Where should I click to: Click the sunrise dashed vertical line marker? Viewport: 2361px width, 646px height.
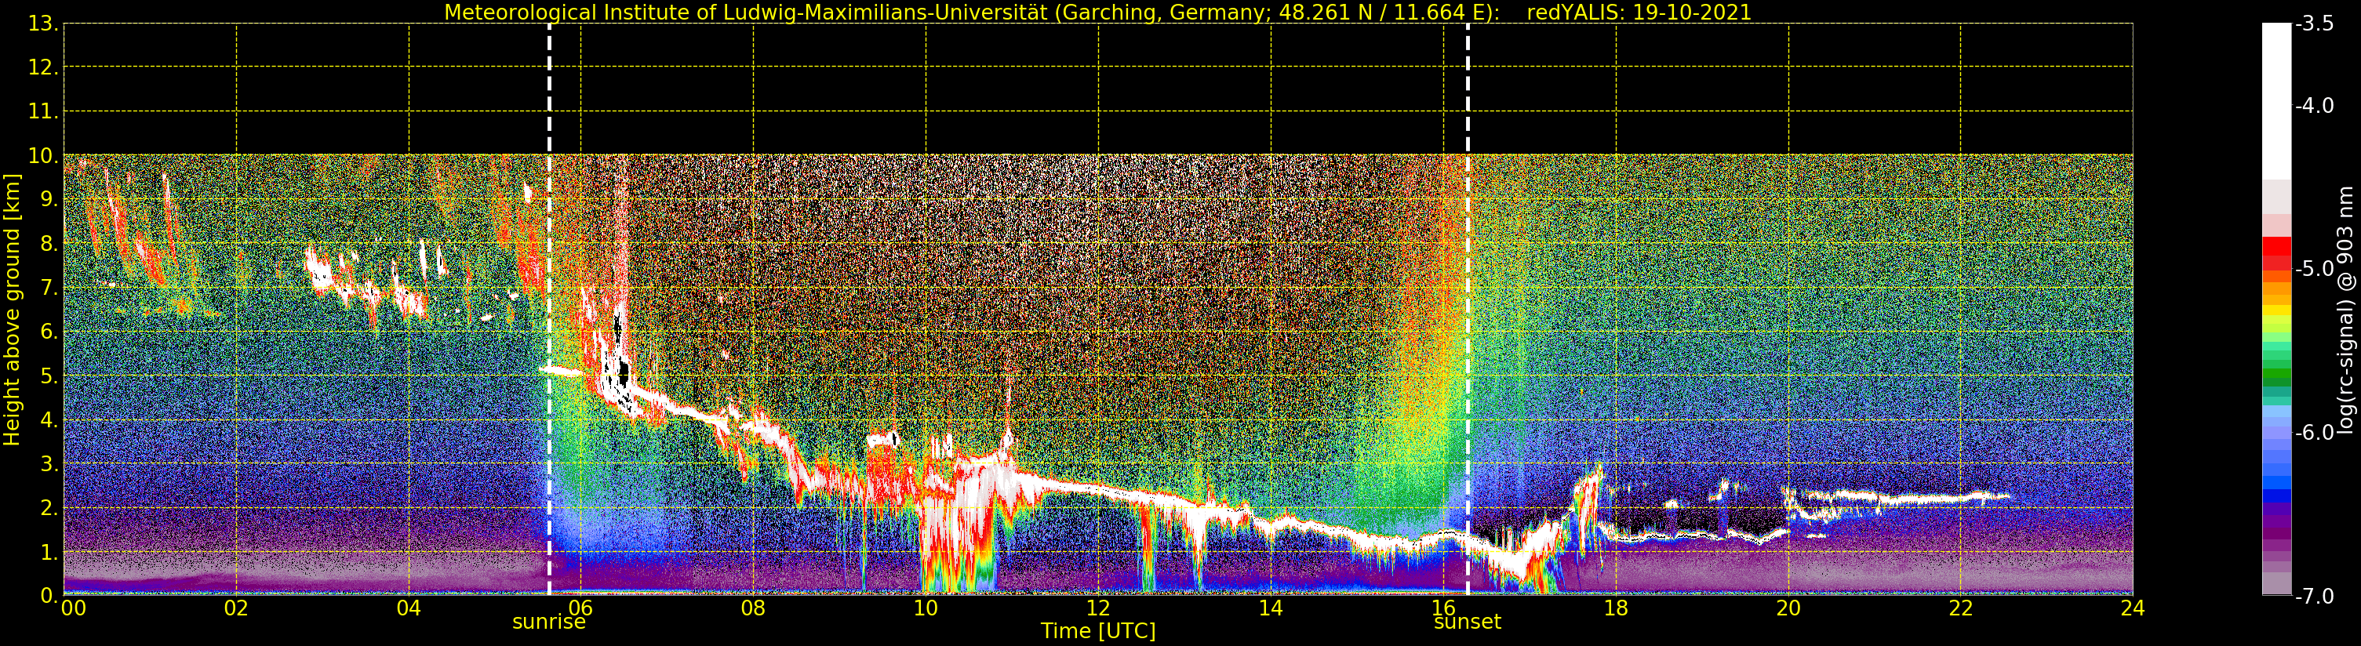pyautogui.click(x=549, y=310)
